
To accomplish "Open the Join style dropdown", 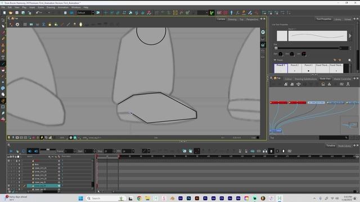I will [x=304, y=54].
